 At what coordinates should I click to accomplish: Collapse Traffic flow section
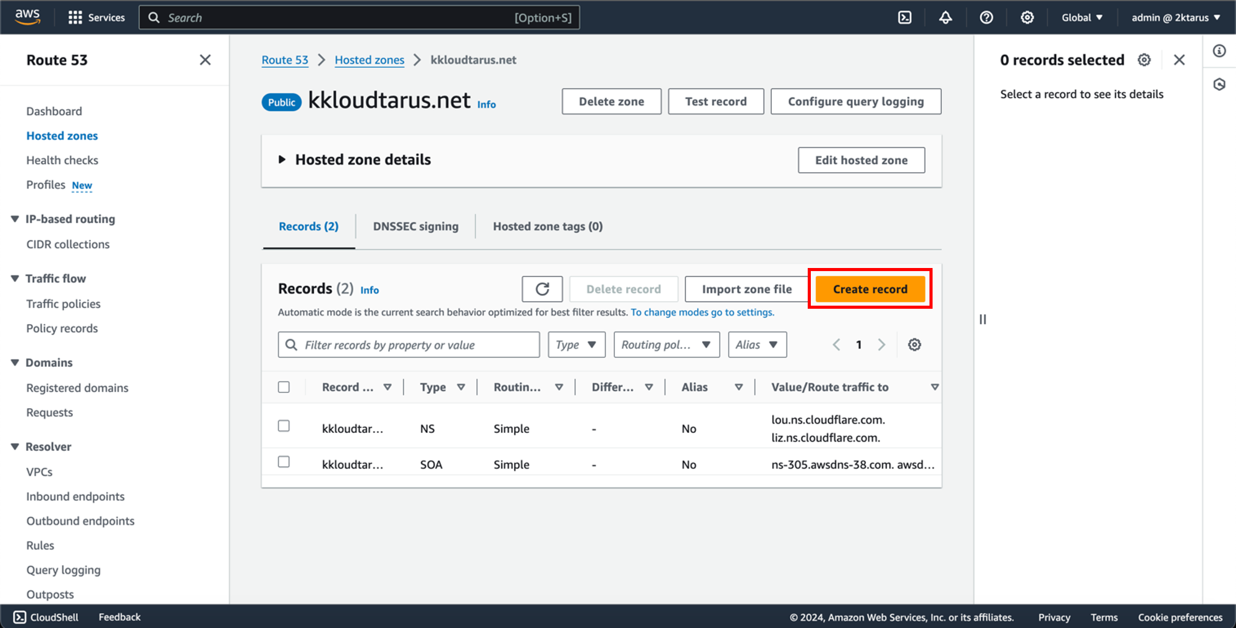[x=15, y=278]
